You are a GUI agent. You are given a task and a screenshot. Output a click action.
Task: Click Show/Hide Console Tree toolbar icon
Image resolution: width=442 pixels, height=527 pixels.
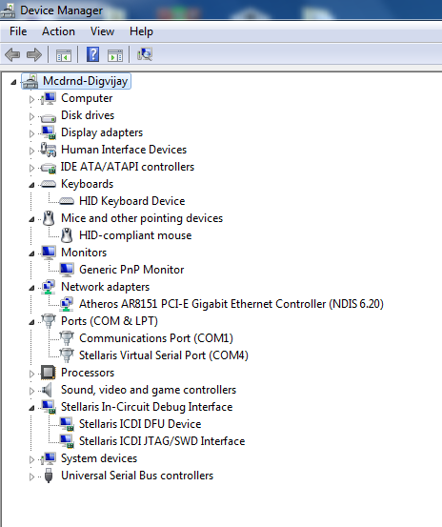[x=64, y=55]
